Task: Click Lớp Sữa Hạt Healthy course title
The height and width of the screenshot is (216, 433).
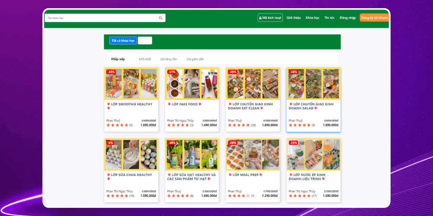Action: coord(191,177)
